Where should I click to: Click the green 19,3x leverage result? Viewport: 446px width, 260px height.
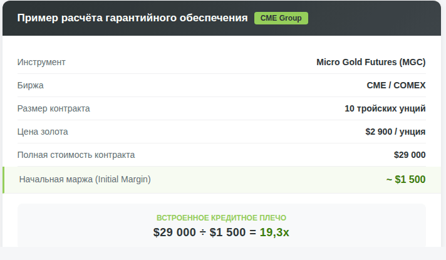[274, 232]
